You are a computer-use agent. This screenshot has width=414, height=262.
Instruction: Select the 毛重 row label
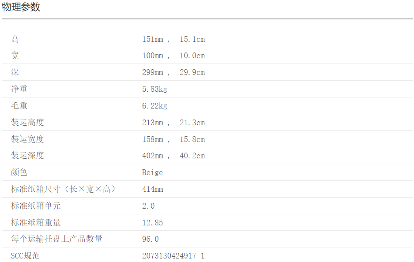pos(19,106)
